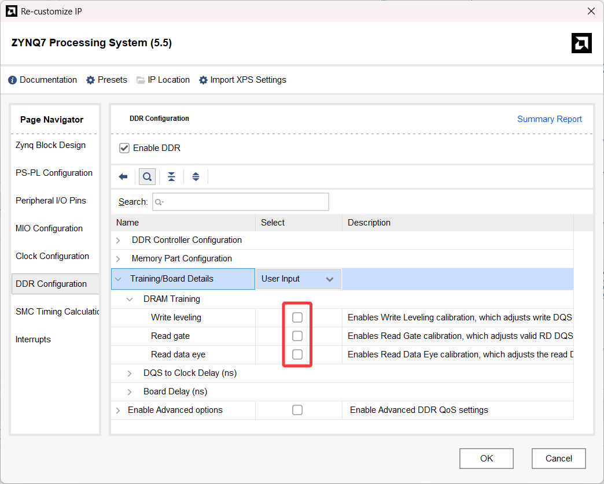Open SMC Timing Calculation page
This screenshot has height=484, width=604.
tap(57, 312)
